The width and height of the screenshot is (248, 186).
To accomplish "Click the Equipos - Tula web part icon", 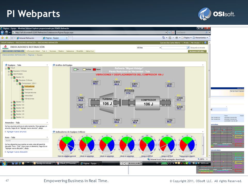I will click(x=6, y=65).
